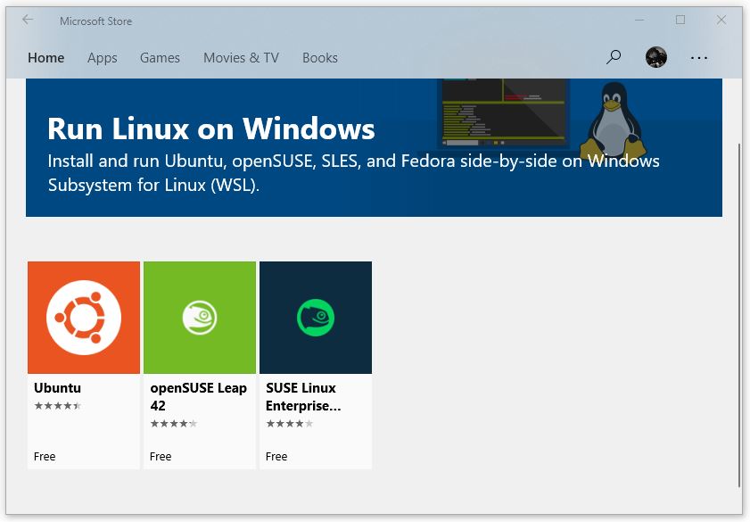
Task: Minimize the Microsoft Store window
Action: [x=639, y=21]
